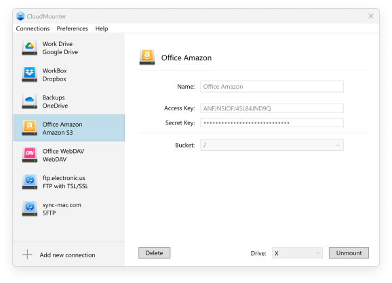Click the CloudMounter logo in title bar
392x283 pixels.
click(20, 16)
